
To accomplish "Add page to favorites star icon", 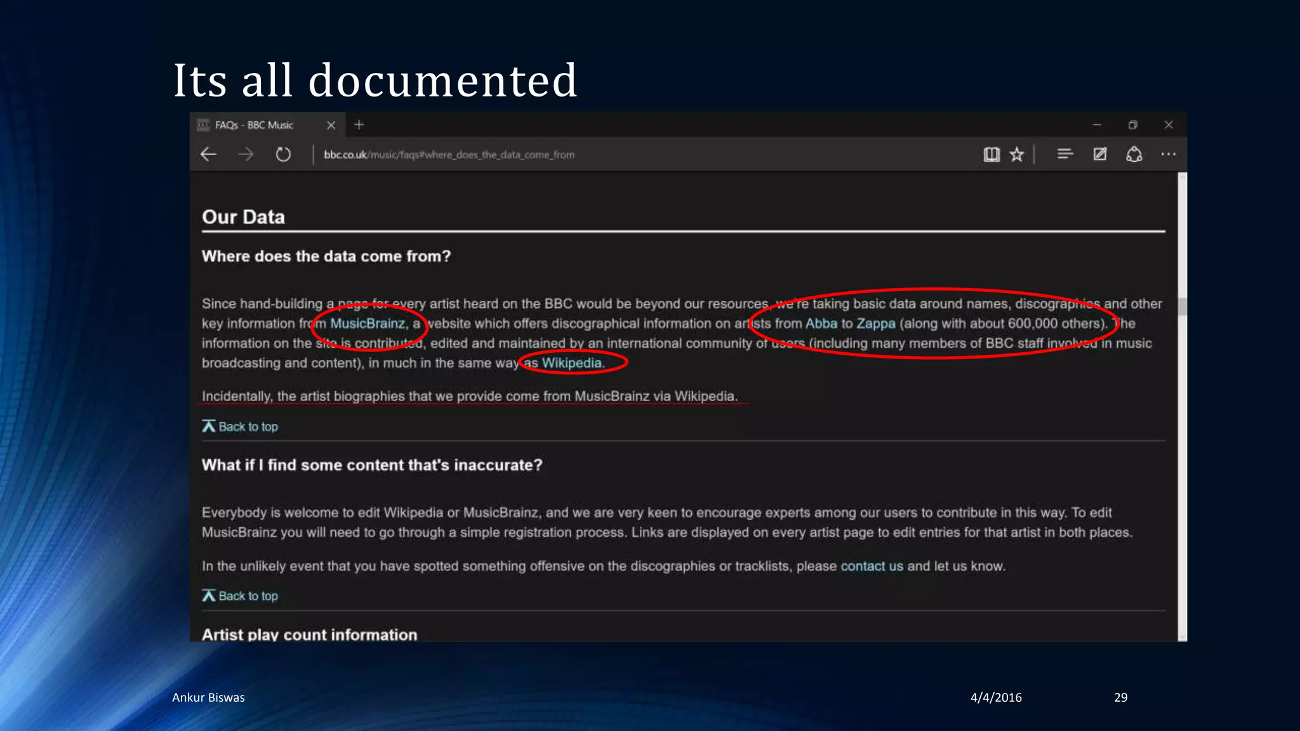I will [1017, 154].
